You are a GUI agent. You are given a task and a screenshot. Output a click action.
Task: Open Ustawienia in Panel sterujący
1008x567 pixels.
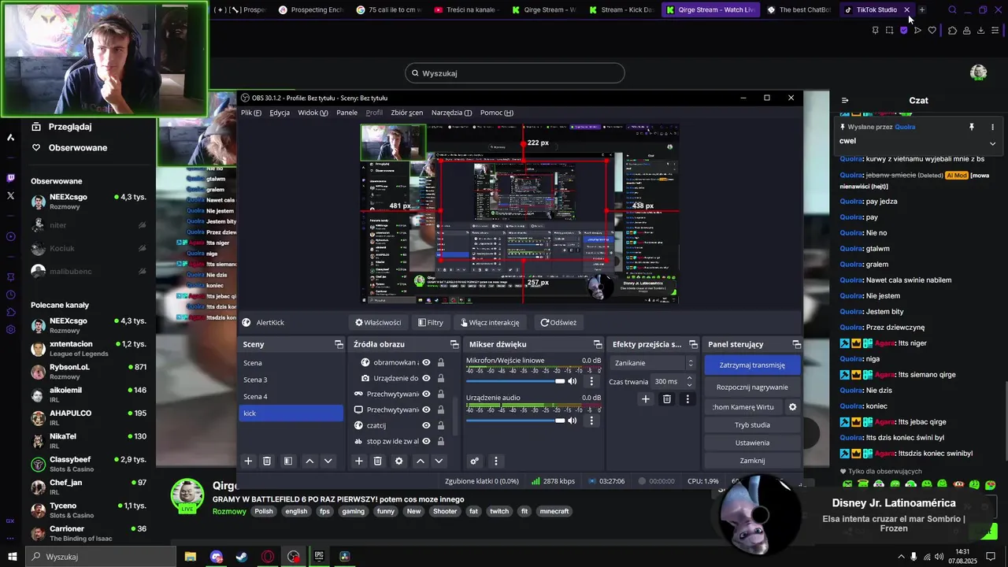752,443
